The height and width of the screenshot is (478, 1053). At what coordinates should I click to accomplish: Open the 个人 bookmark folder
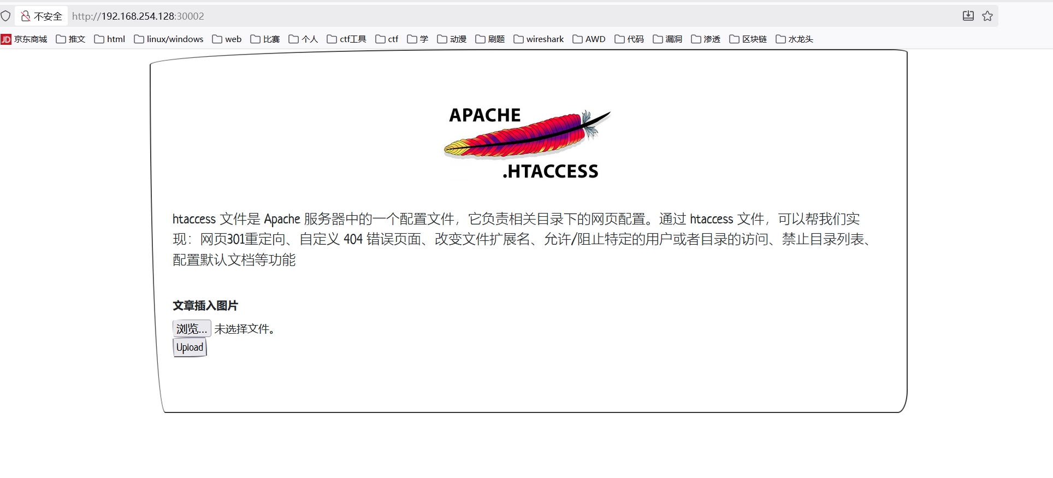click(304, 39)
